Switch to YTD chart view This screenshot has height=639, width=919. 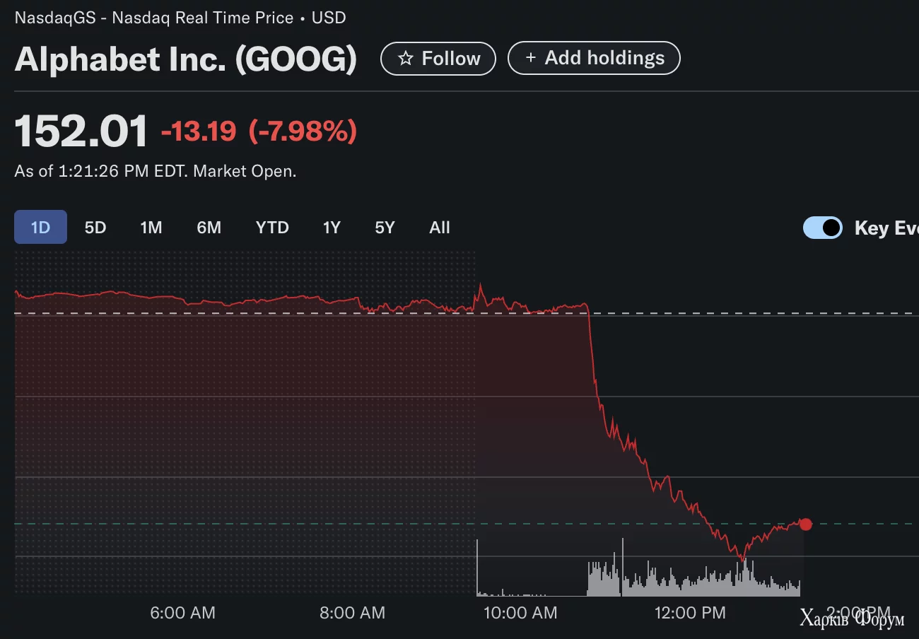(272, 228)
